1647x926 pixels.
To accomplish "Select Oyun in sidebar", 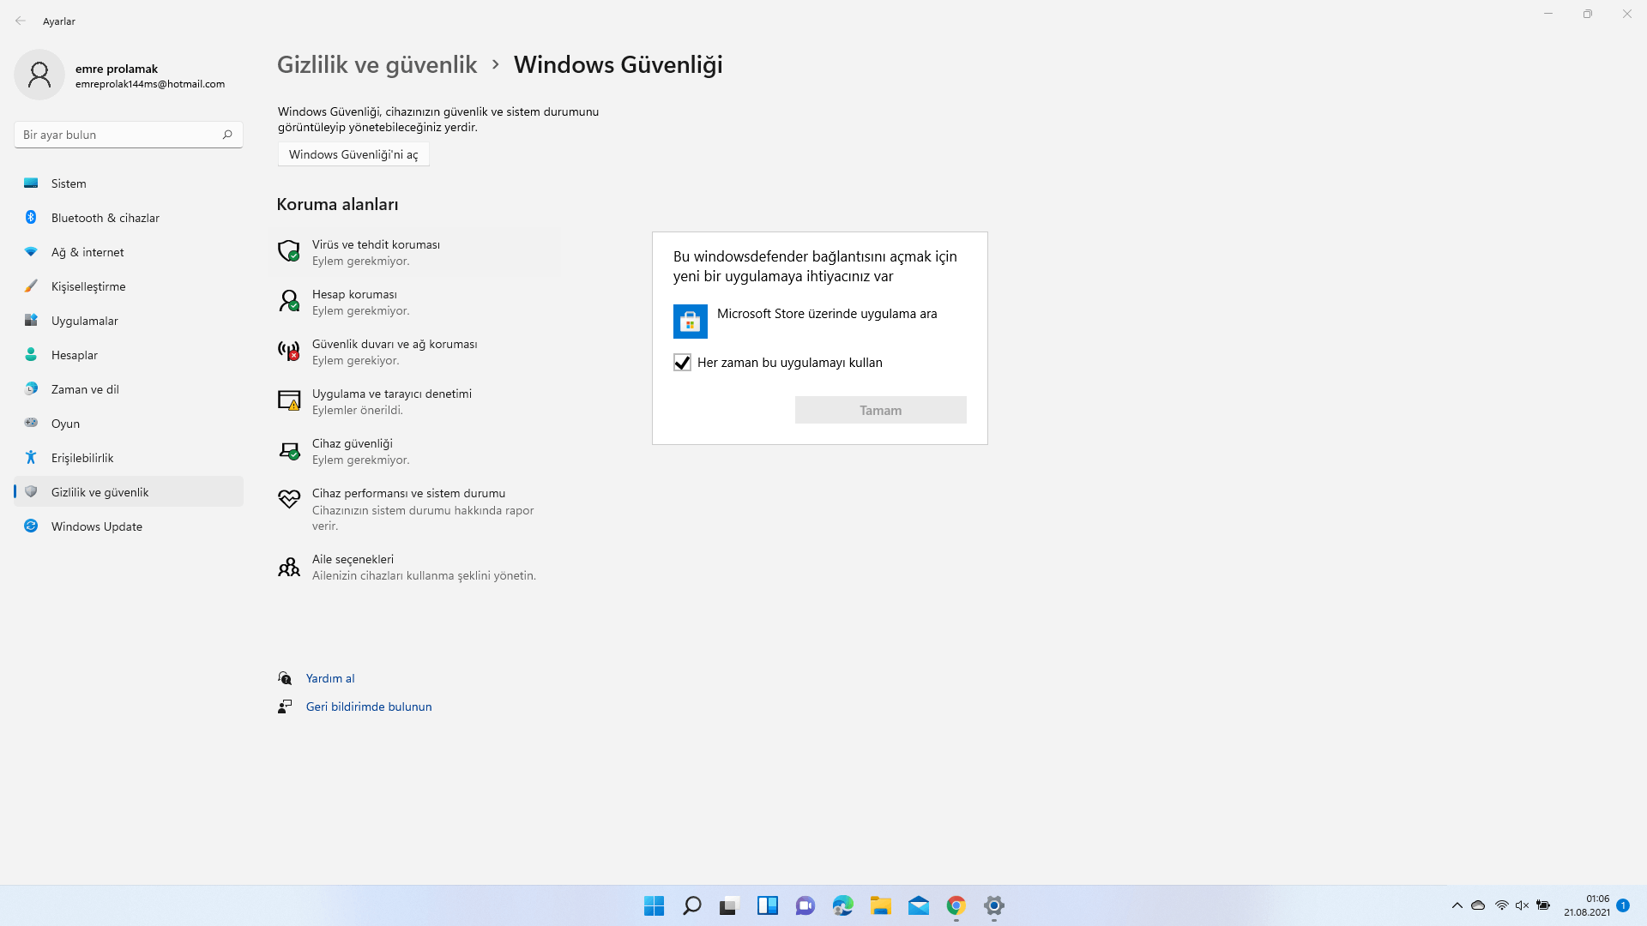I will point(129,424).
